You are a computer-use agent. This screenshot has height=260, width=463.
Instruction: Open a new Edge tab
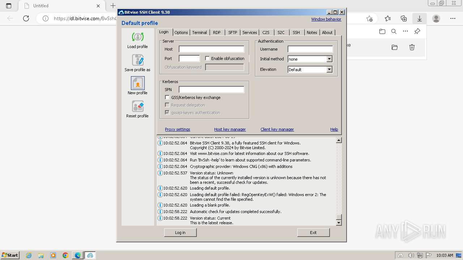pyautogui.click(x=113, y=6)
